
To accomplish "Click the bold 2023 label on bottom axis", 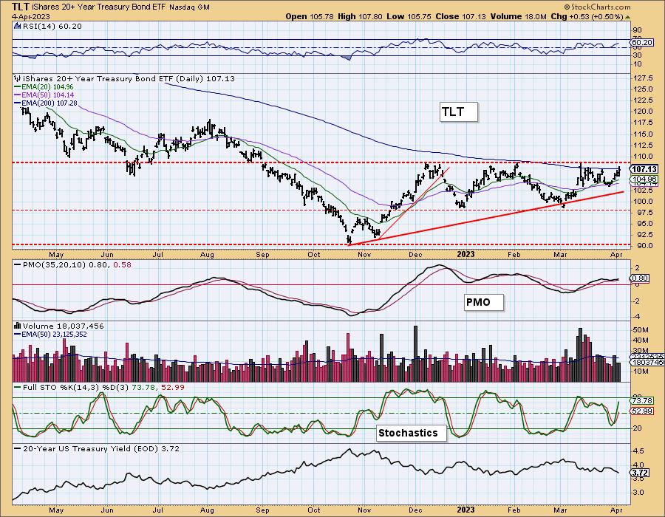I will [466, 510].
